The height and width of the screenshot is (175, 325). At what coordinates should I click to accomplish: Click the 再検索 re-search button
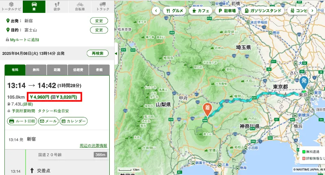click(x=97, y=53)
